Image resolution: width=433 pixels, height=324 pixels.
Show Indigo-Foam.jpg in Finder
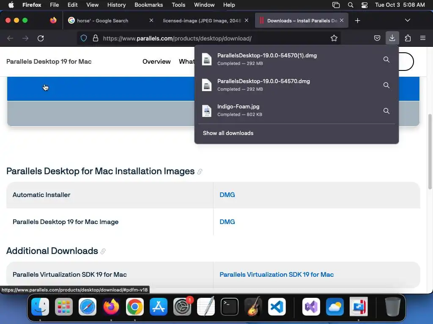pos(386,111)
